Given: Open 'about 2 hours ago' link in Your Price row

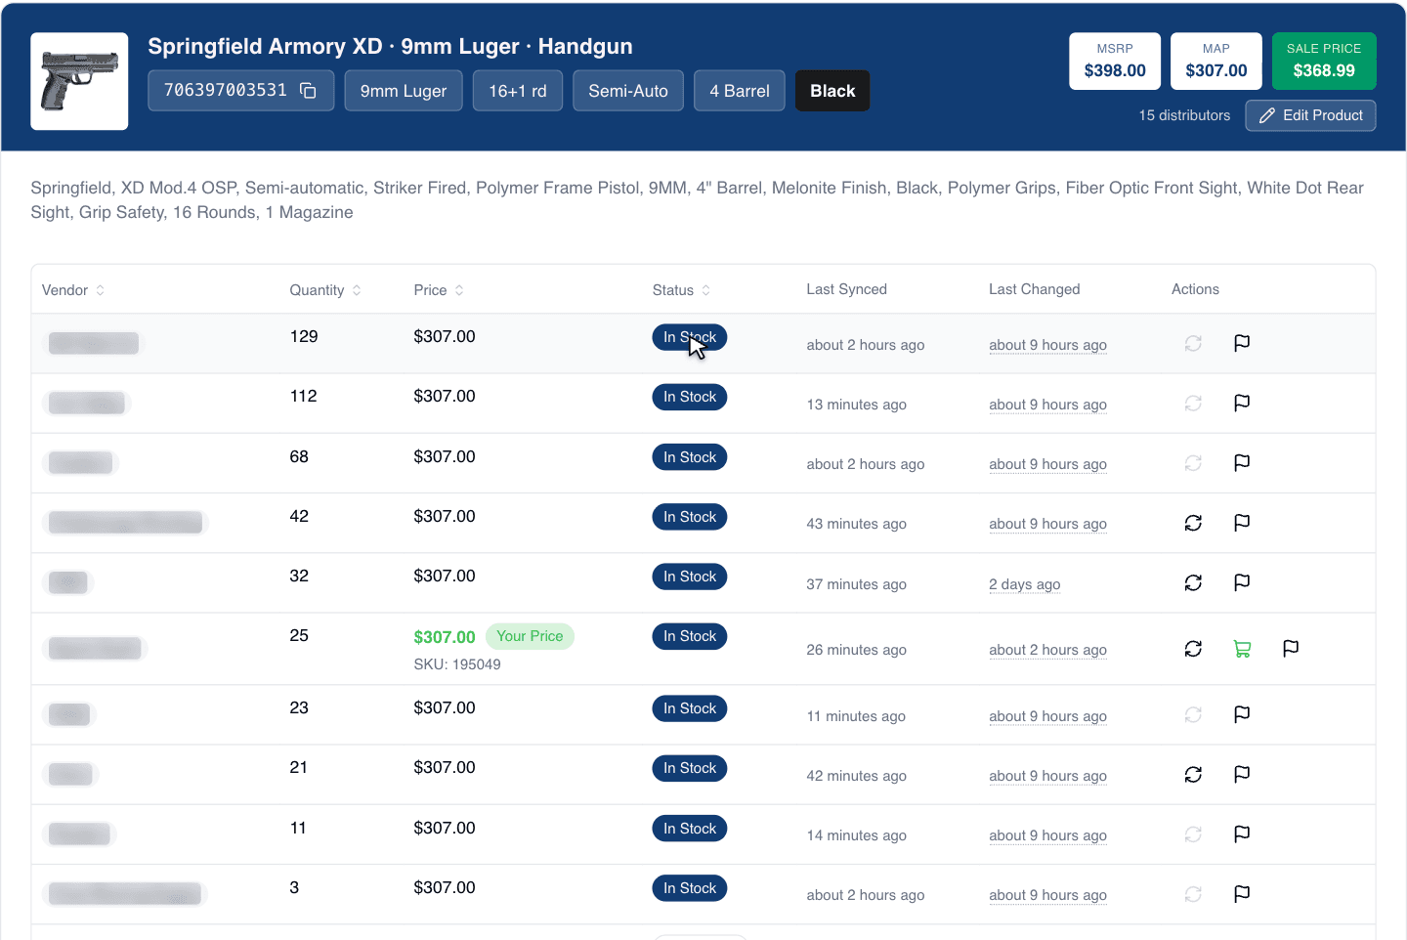Looking at the screenshot, I should (x=1047, y=650).
